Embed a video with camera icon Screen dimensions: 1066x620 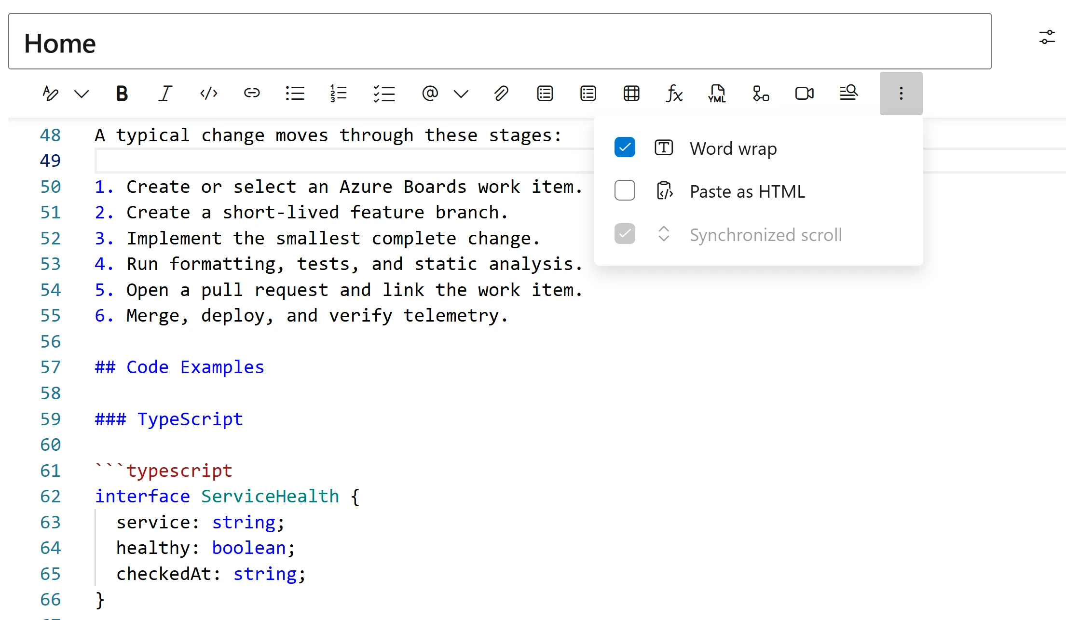[x=804, y=94]
